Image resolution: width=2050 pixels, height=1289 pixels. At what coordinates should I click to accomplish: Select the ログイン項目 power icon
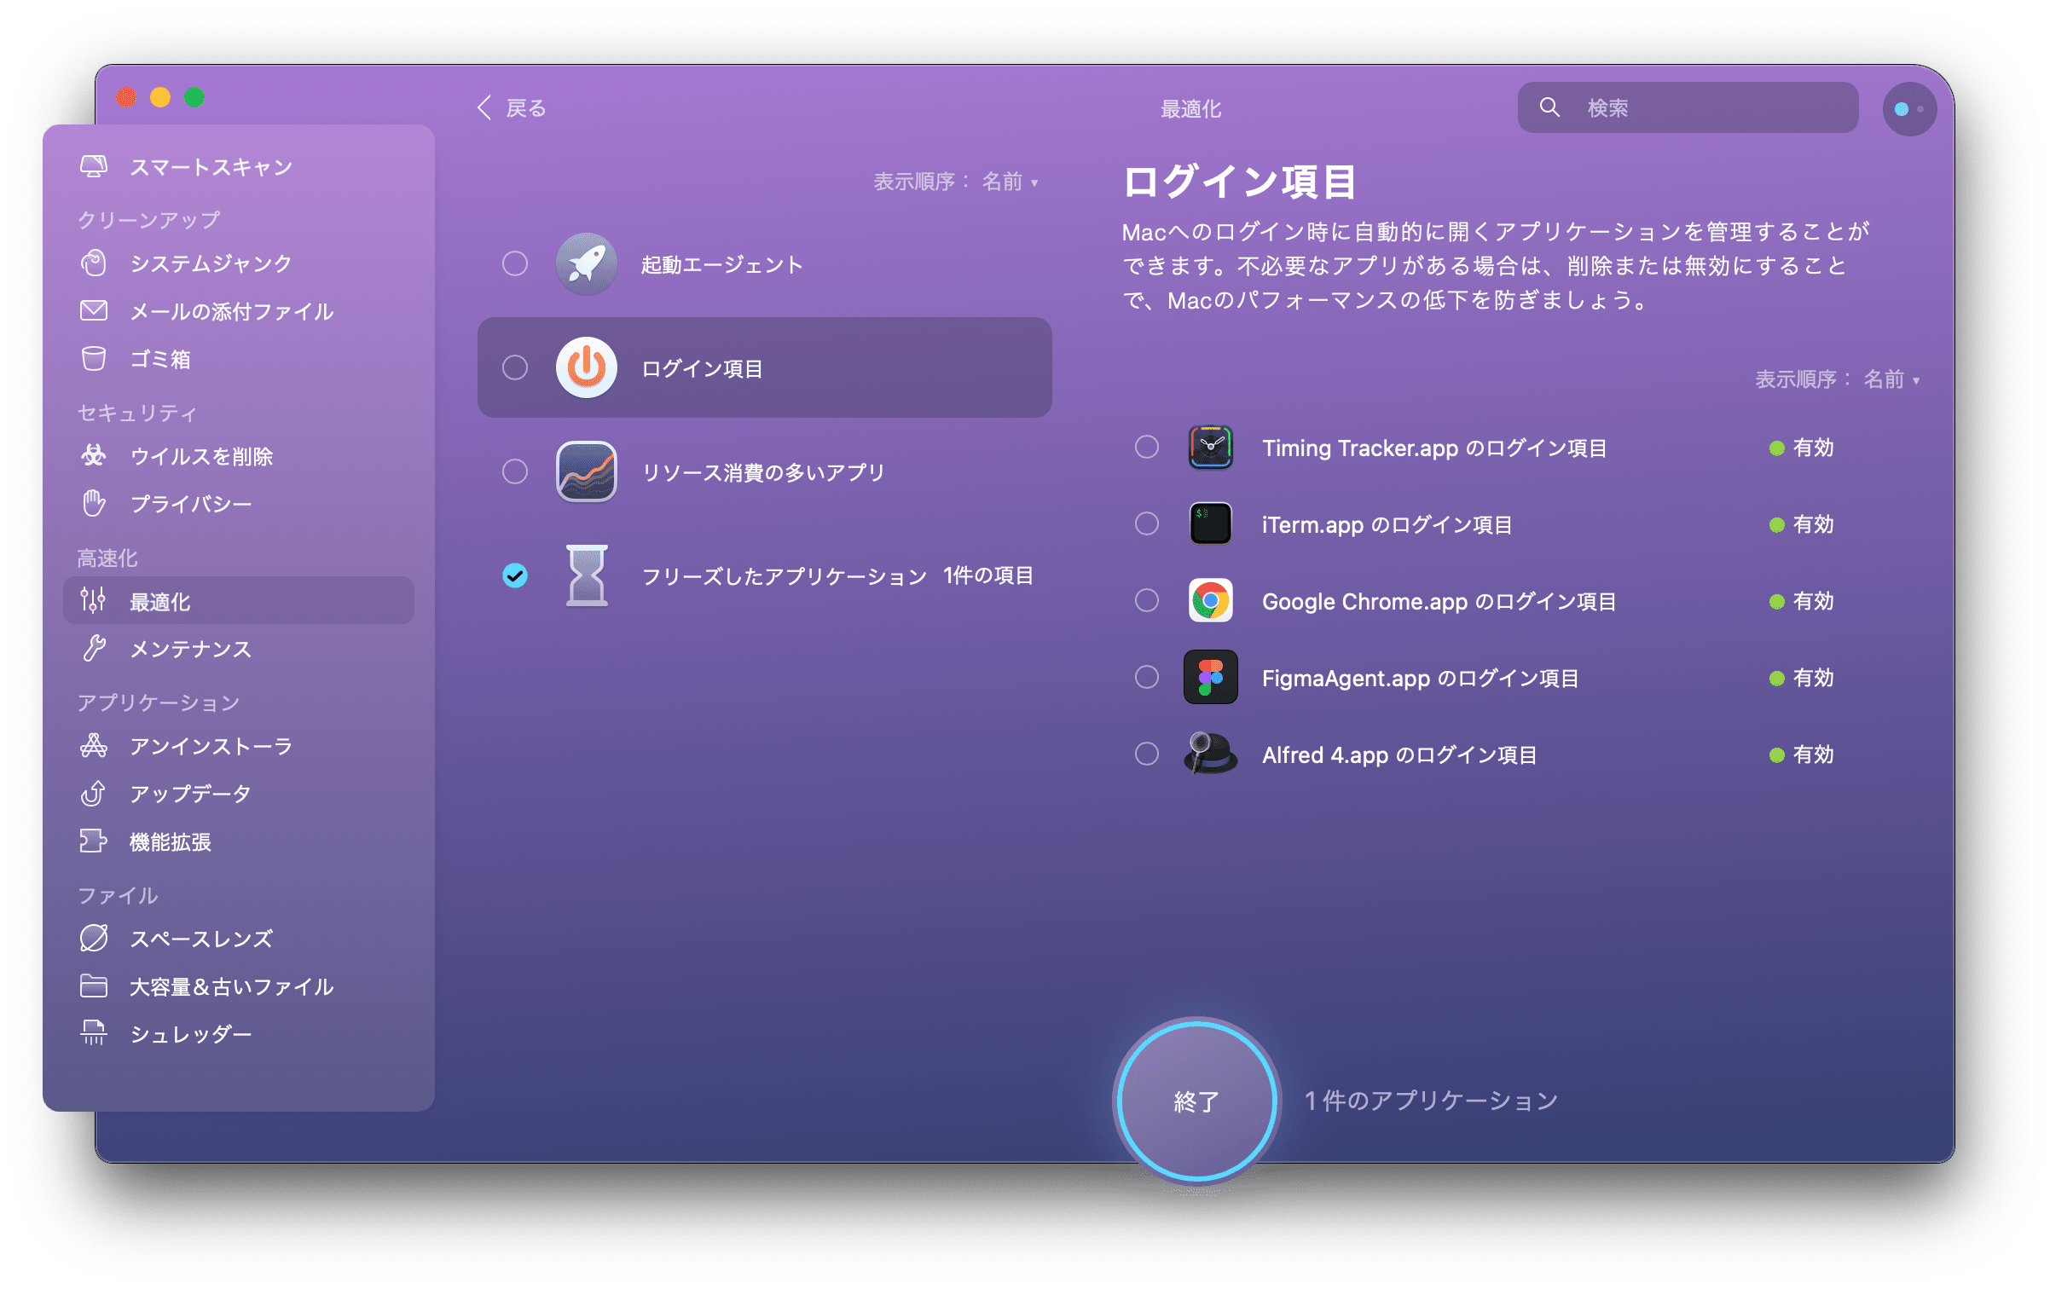point(584,368)
